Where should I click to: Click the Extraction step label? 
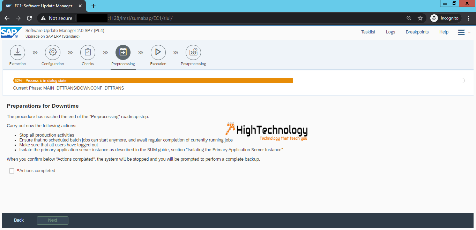coord(17,64)
